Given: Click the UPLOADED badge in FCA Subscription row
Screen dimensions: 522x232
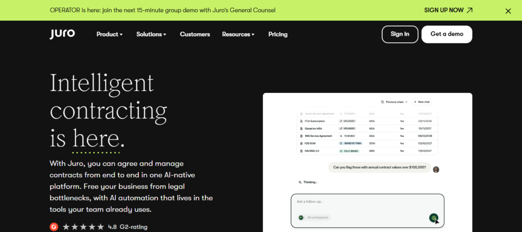Looking at the screenshot, I should [x=347, y=121].
